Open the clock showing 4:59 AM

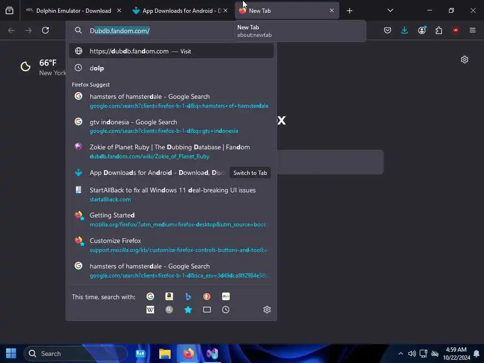pyautogui.click(x=456, y=354)
